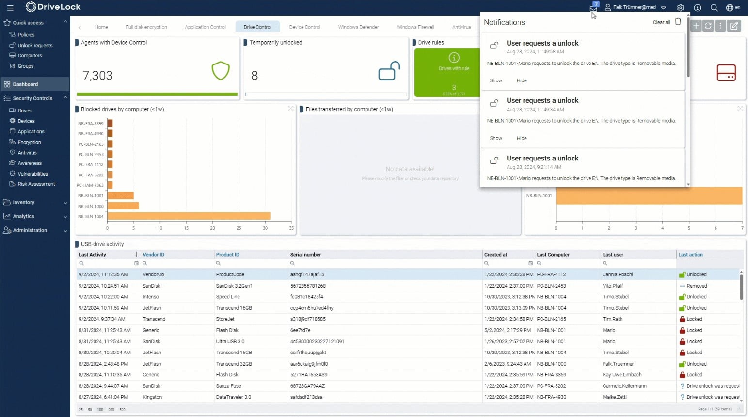The height and width of the screenshot is (417, 748).
Task: Open the info icon in the header
Action: [698, 8]
